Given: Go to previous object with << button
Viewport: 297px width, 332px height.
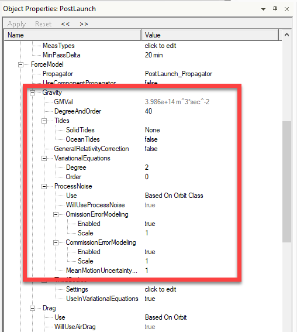Looking at the screenshot, I should pos(65,24).
